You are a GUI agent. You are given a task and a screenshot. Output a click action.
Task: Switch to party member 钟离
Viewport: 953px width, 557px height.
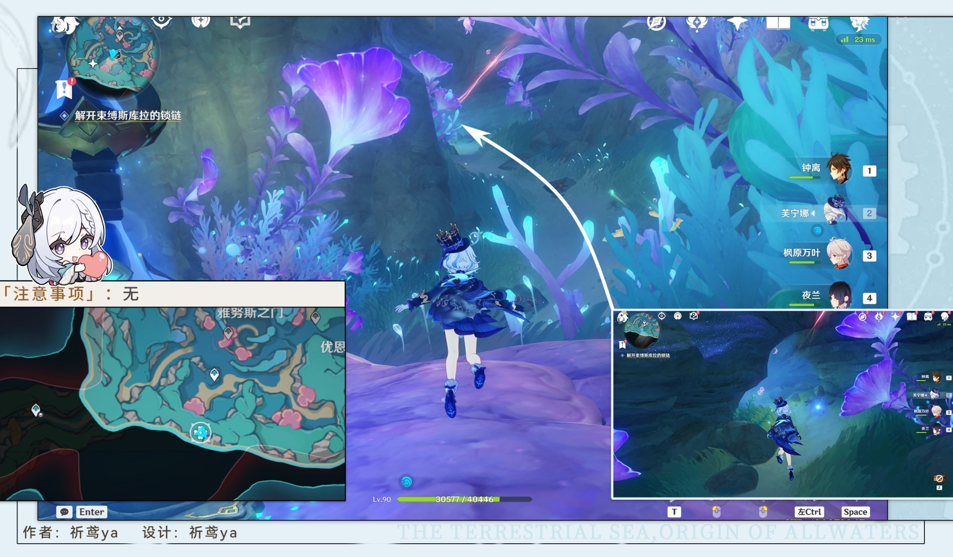[x=839, y=169]
